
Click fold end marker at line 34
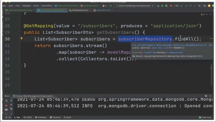click(x=20, y=65)
